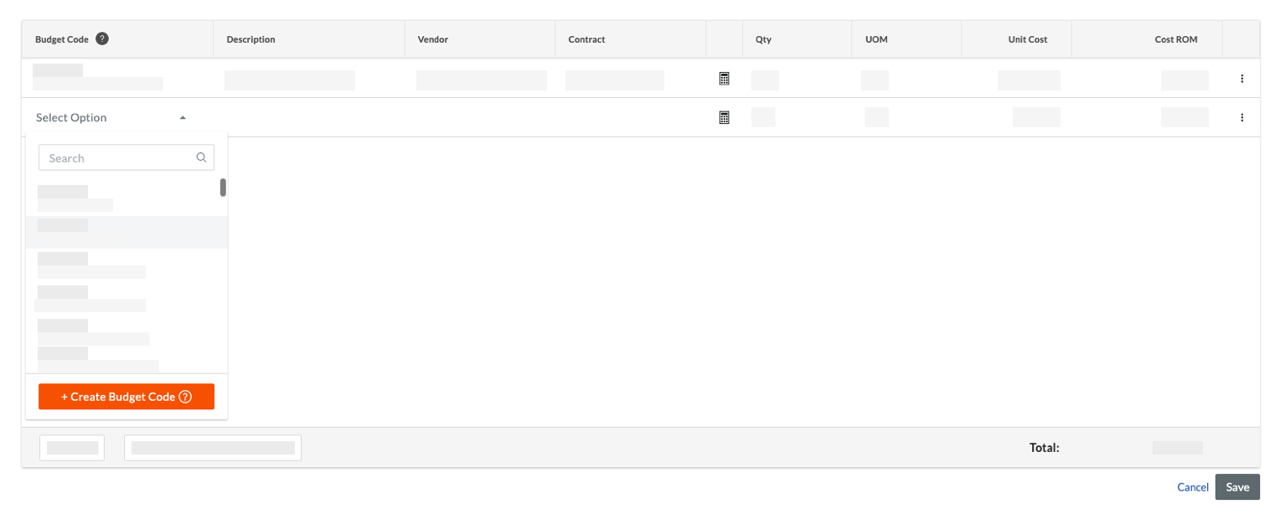Select the highlighted option in the dropdown list
The image size is (1280, 519).
(x=126, y=233)
